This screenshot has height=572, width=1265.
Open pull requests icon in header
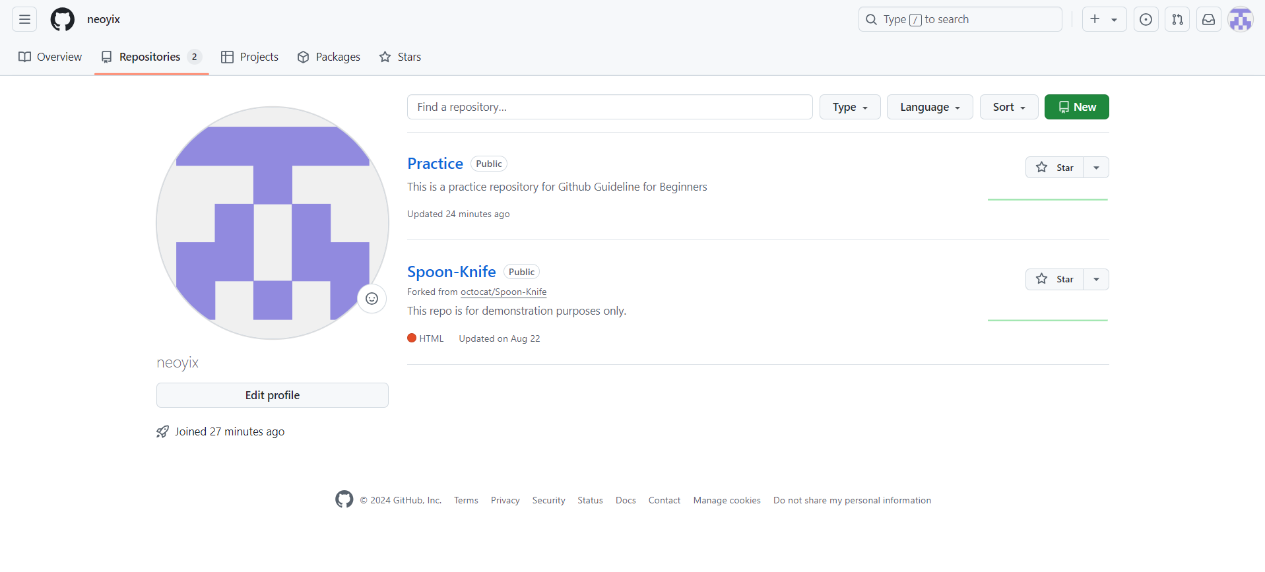tap(1178, 19)
